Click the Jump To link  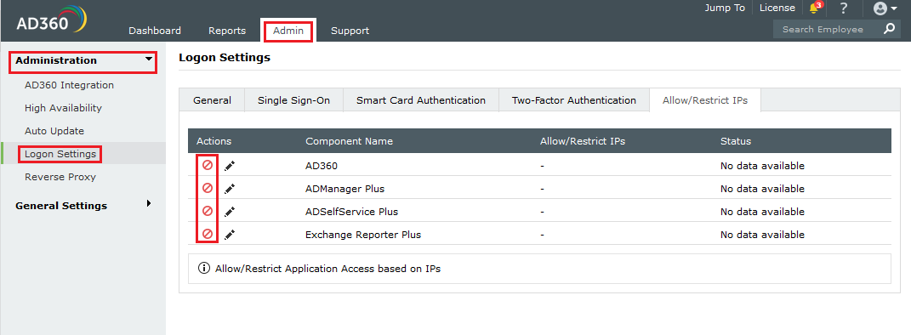(x=725, y=9)
